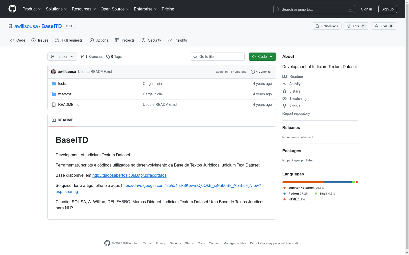Open the Projects tab
The height and width of the screenshot is (255, 409).
click(125, 40)
